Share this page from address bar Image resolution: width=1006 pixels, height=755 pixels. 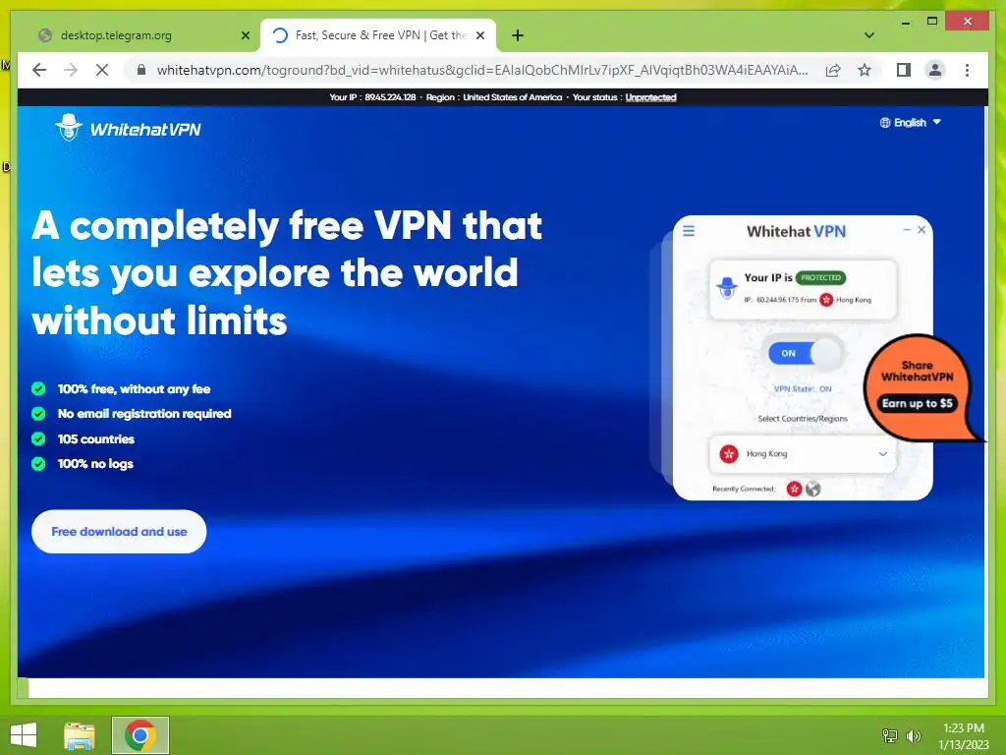click(x=833, y=70)
